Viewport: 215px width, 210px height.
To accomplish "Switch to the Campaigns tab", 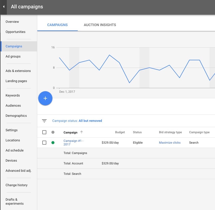I will 57,25.
